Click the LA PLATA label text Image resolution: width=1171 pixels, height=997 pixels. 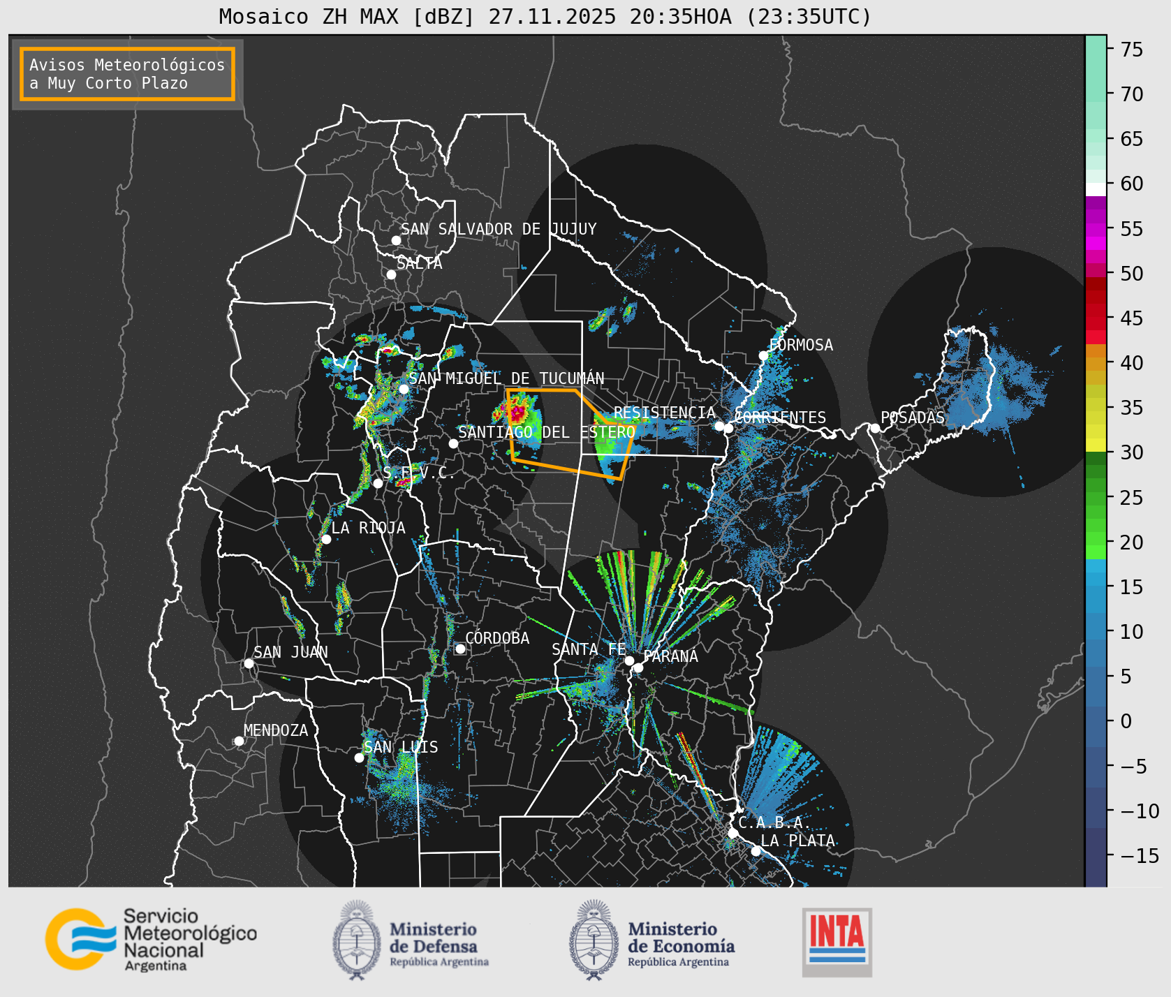click(797, 841)
